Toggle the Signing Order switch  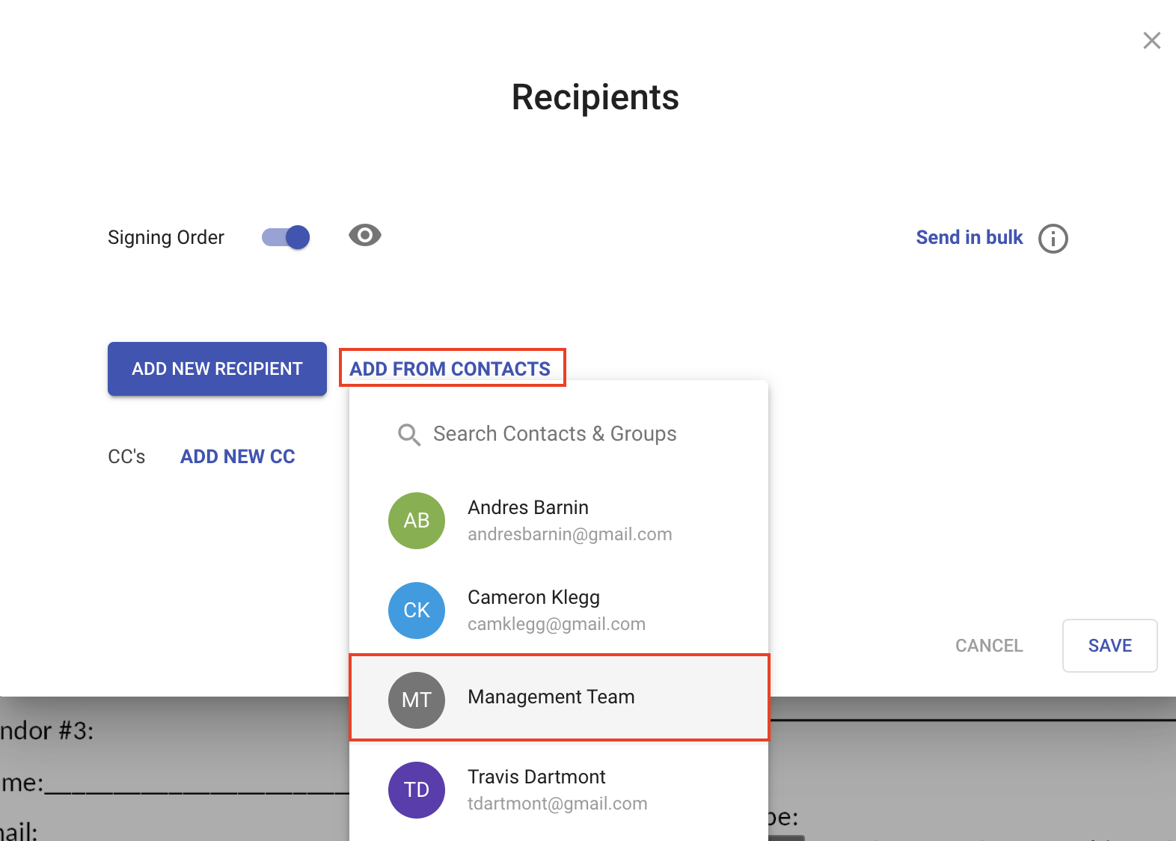tap(287, 237)
